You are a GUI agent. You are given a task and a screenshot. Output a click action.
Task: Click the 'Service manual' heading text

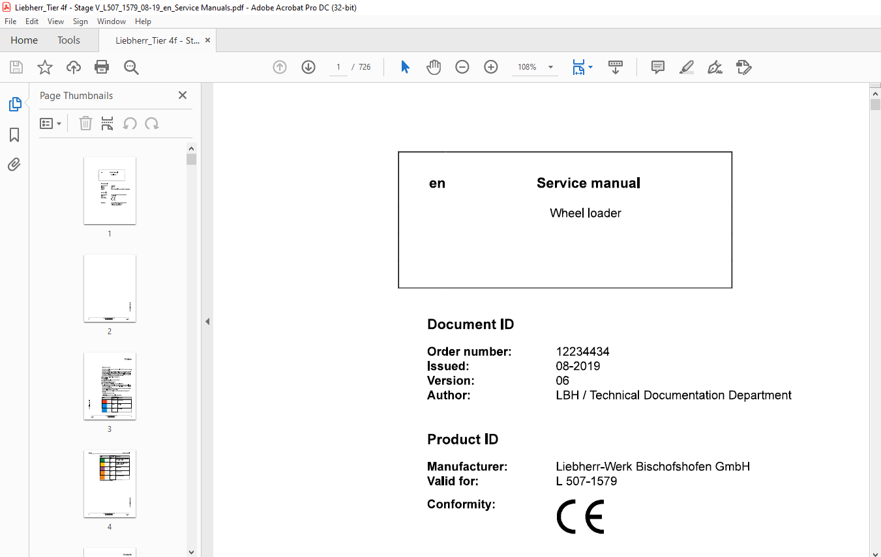[588, 183]
